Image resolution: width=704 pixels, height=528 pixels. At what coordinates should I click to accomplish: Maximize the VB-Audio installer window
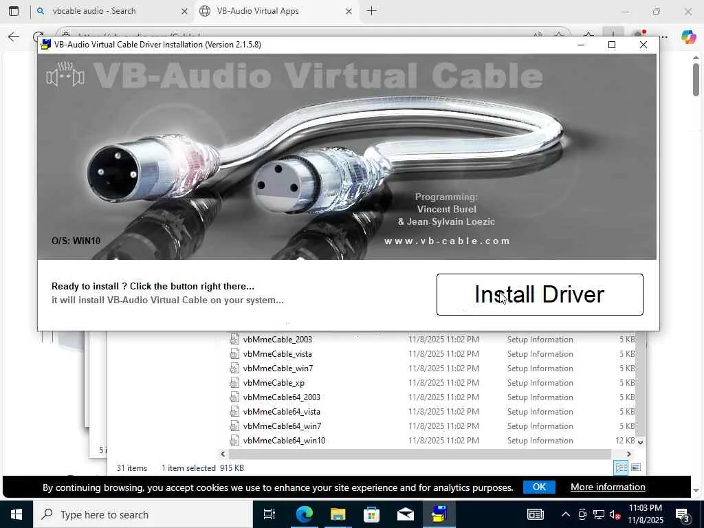(611, 45)
